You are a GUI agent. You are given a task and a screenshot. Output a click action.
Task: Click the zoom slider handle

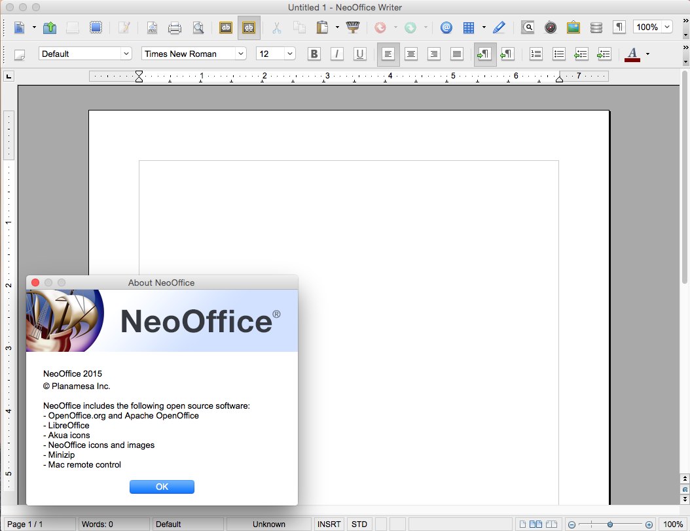[x=610, y=524]
